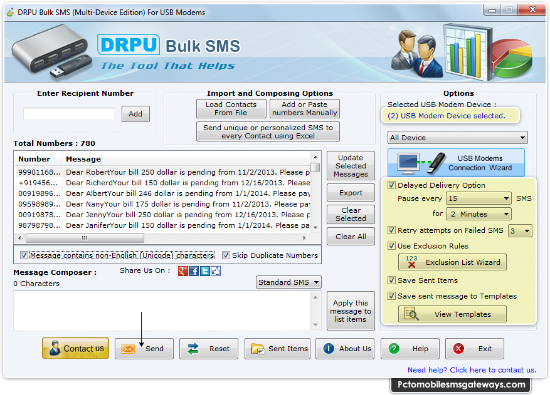Image resolution: width=550 pixels, height=395 pixels.
Task: Click the Google Plus share icon
Action: click(182, 271)
